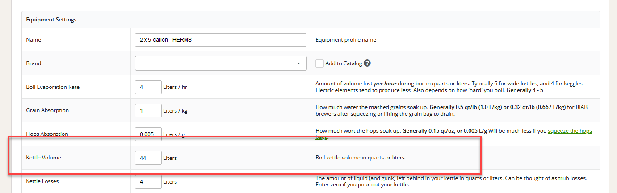Click the Kettle Volume row label
Viewport: 617px width, 193px height.
click(43, 158)
